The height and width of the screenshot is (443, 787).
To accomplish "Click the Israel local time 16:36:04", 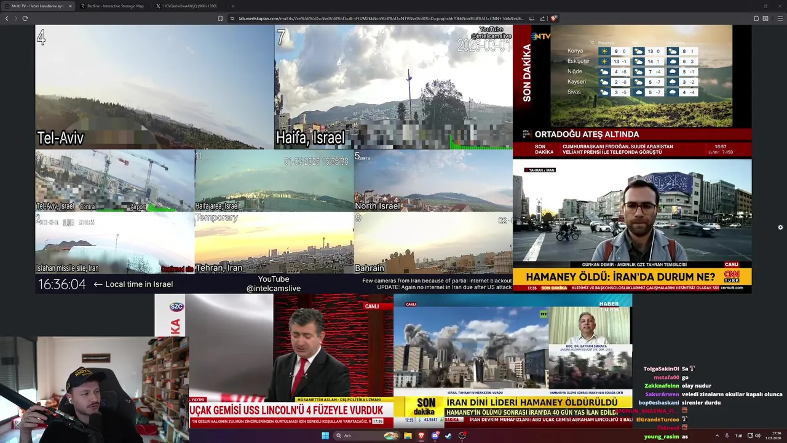I will pyautogui.click(x=62, y=284).
